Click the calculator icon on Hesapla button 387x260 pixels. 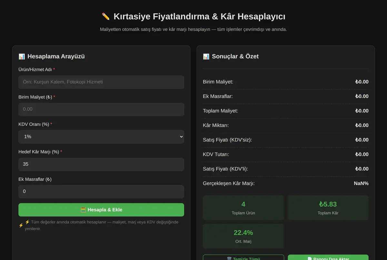(83, 210)
